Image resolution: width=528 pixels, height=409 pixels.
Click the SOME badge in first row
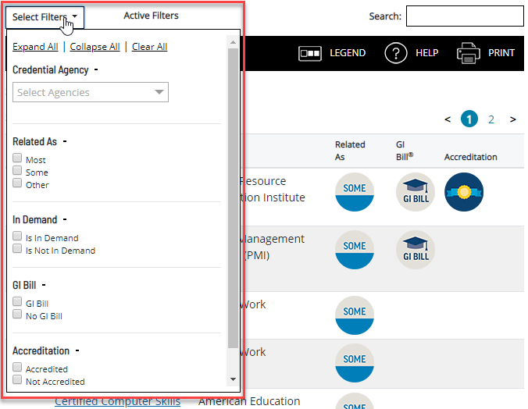[x=354, y=192]
